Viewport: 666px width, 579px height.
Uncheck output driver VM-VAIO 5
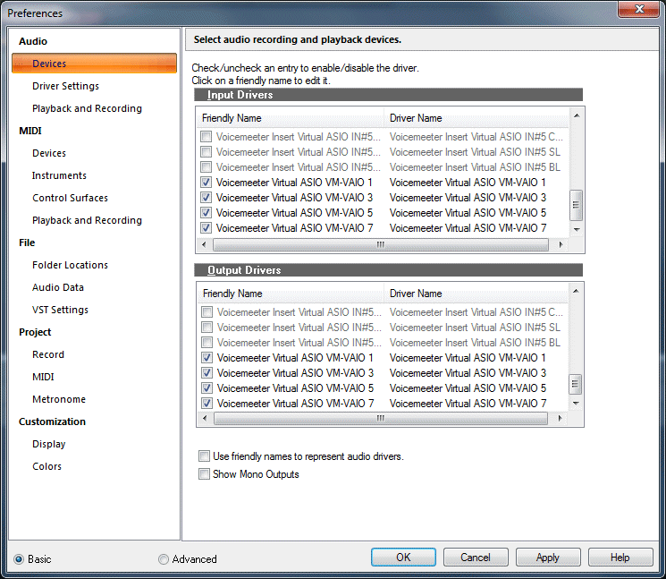(x=207, y=388)
